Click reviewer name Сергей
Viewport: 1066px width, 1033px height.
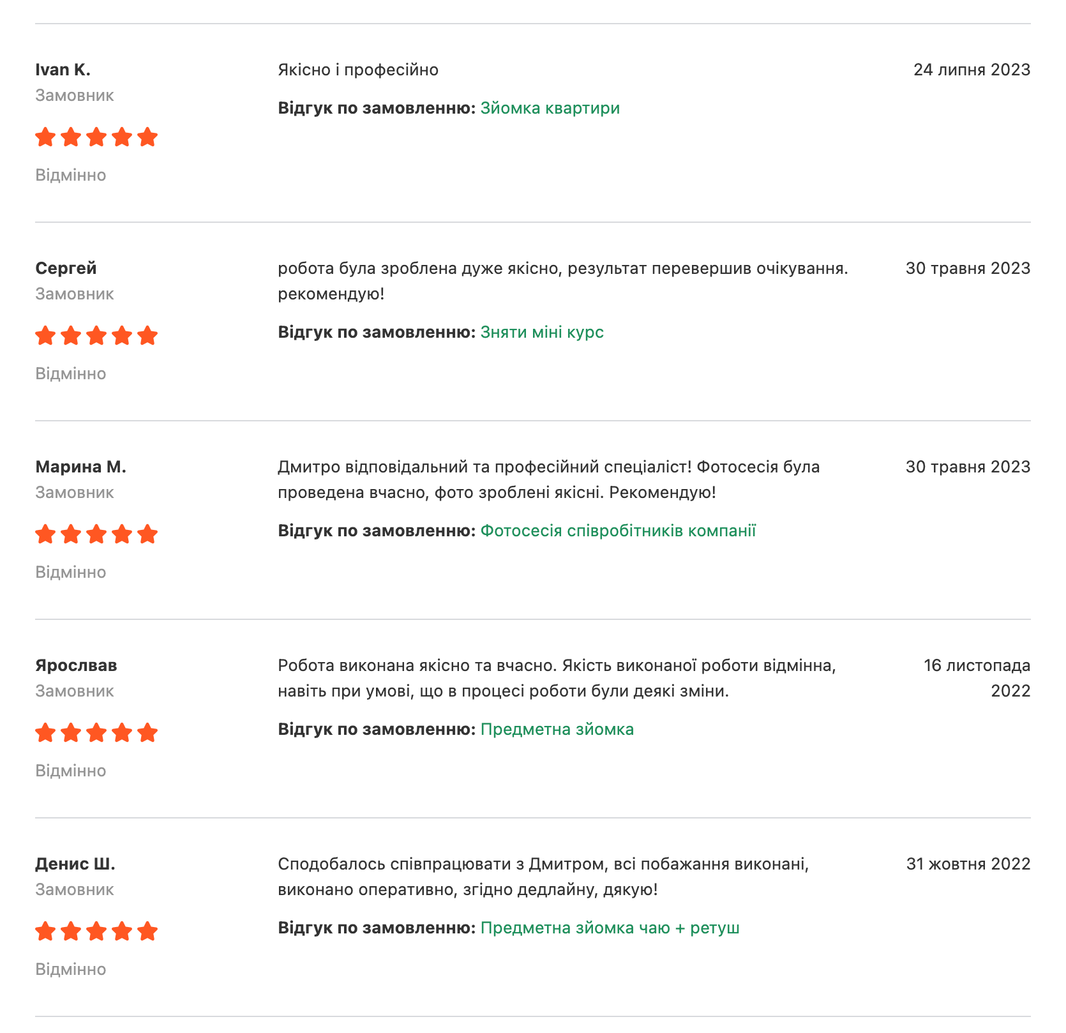click(x=66, y=268)
